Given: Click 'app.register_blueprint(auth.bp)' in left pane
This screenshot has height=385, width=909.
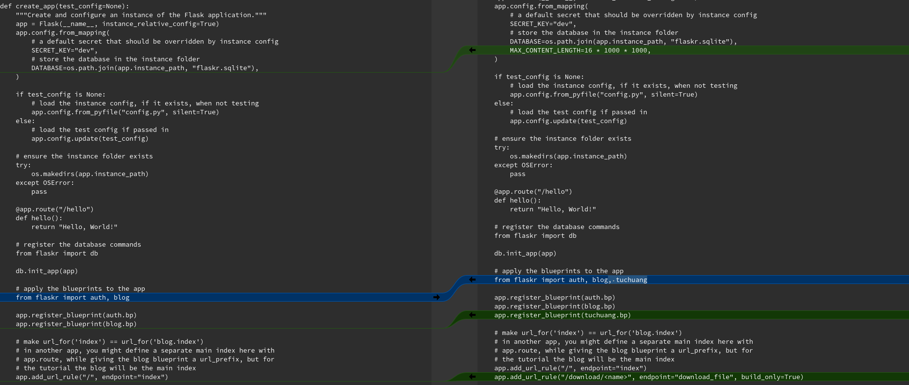Looking at the screenshot, I should 76,315.
